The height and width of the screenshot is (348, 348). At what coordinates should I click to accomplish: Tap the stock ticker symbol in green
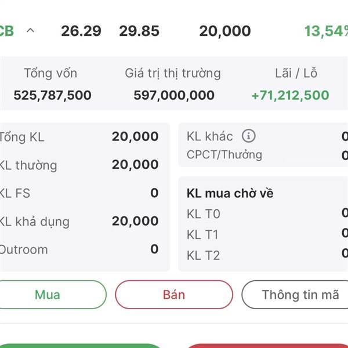coord(6,31)
